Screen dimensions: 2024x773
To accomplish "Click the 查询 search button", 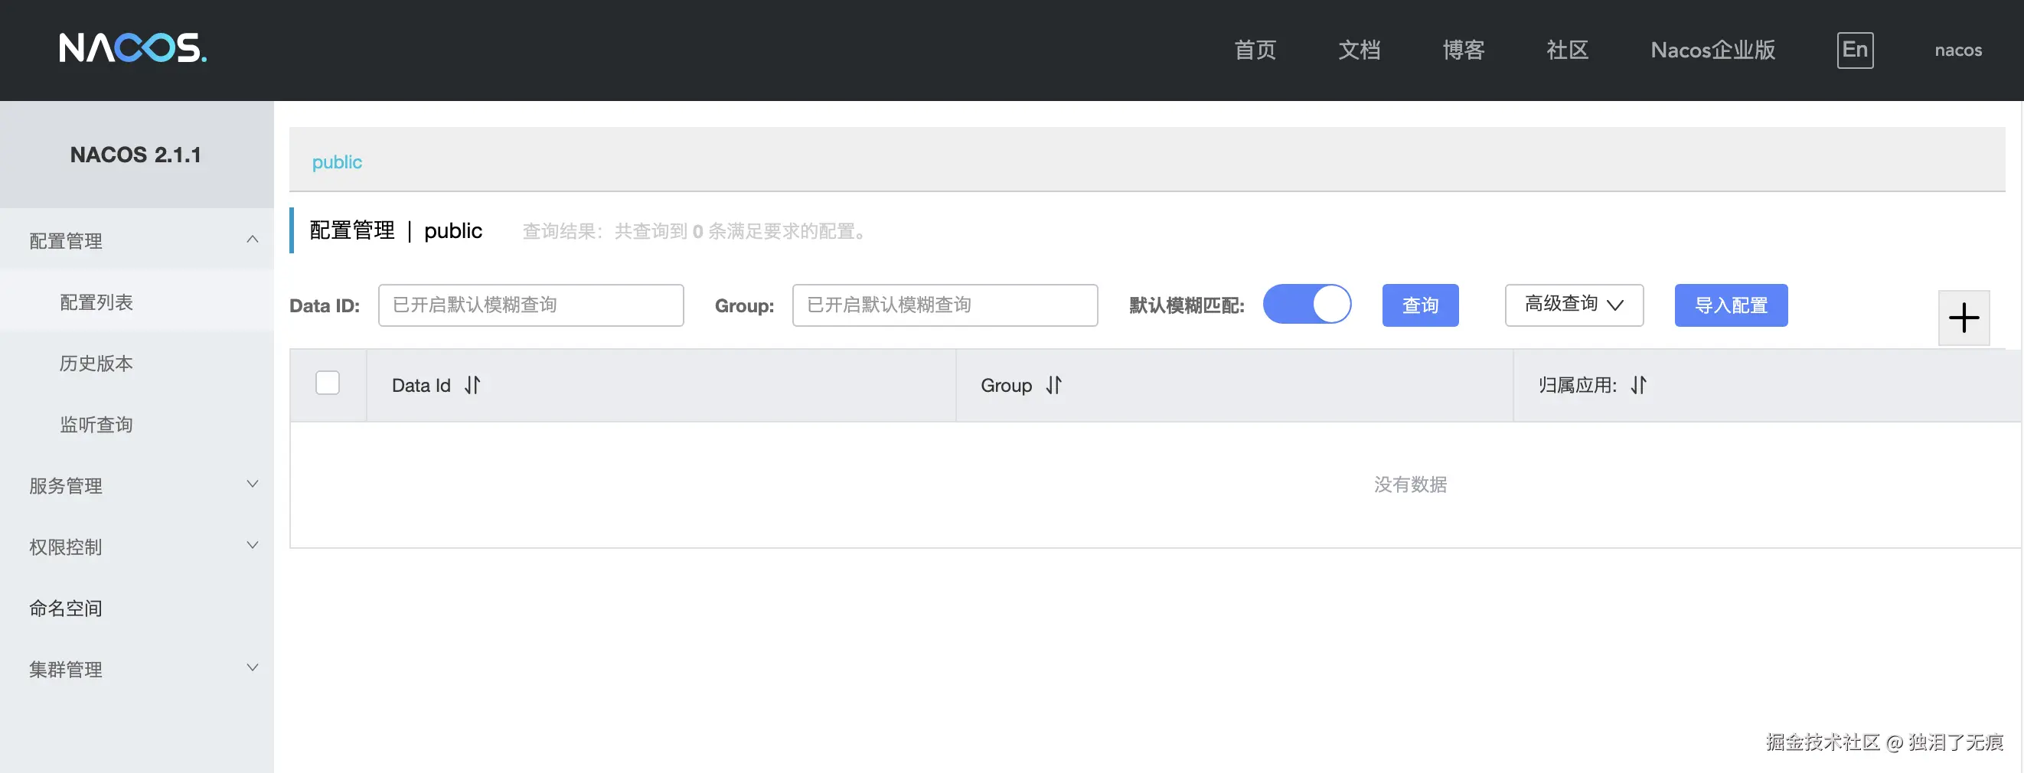I will point(1420,305).
